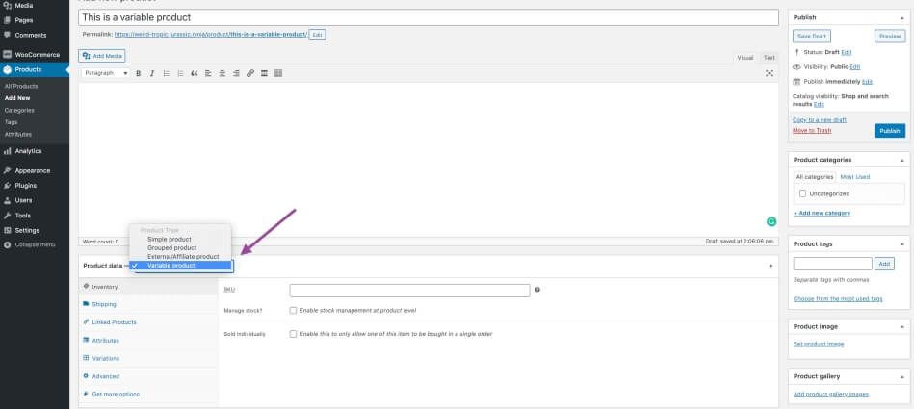
Task: Click the Set product image link
Action: [818, 344]
